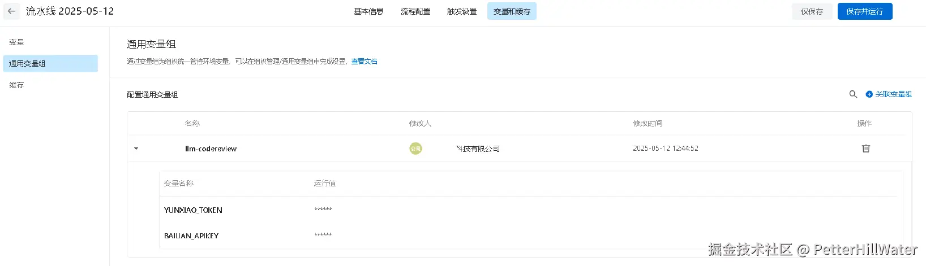Delete the llm-codereview variable group
The height and width of the screenshot is (266, 926).
(x=865, y=149)
